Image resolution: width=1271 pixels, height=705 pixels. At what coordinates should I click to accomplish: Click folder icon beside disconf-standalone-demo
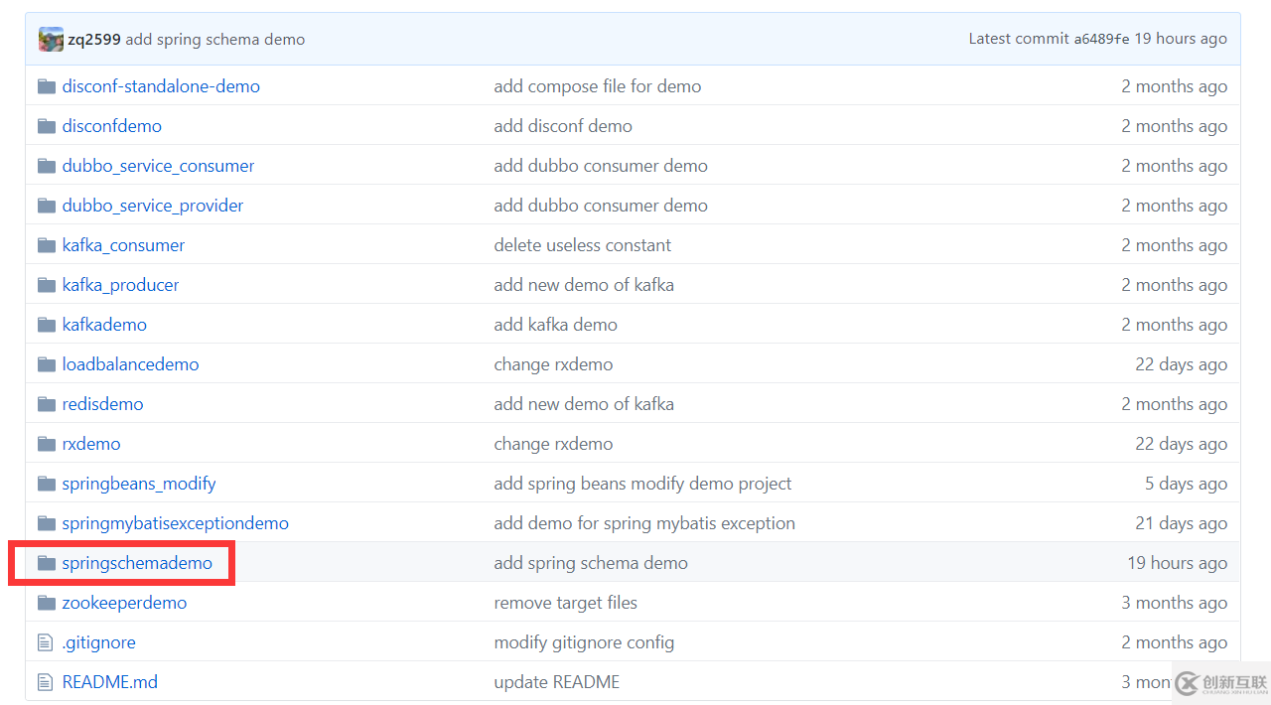coord(46,86)
